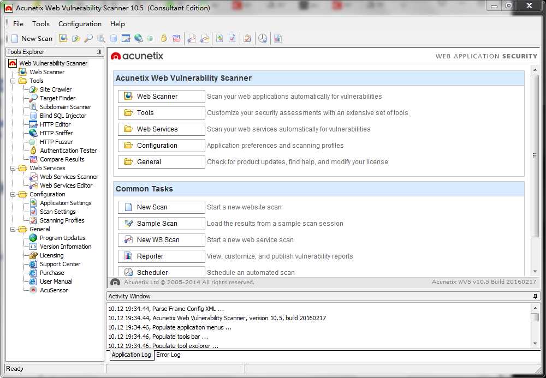546x378 pixels.
Task: Switch to the Error Log tab
Action: tap(168, 355)
